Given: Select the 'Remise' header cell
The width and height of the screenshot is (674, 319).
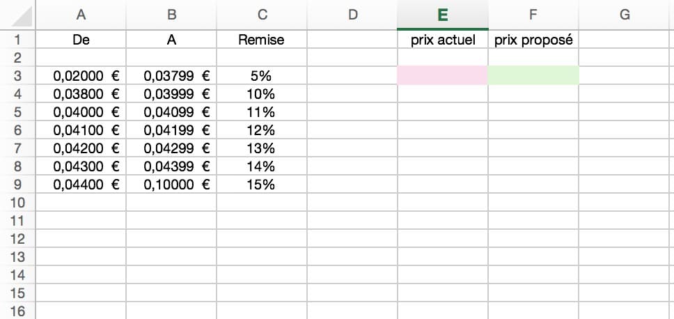Looking at the screenshot, I should tap(261, 40).
